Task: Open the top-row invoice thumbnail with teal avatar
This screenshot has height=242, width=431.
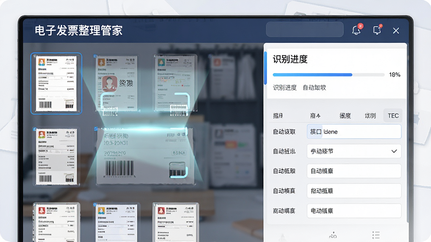Action: click(x=176, y=83)
